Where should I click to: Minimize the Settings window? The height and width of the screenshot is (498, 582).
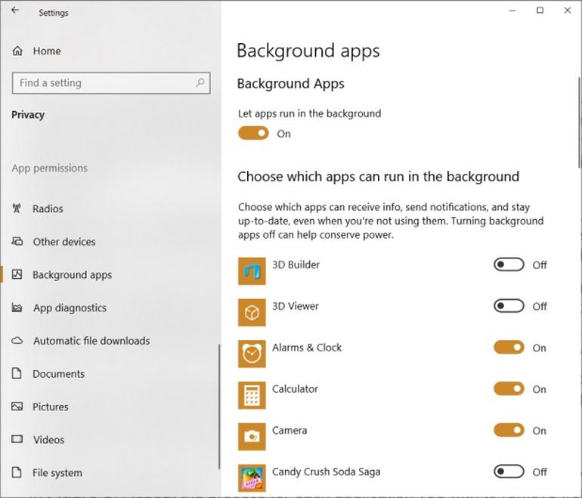click(512, 11)
